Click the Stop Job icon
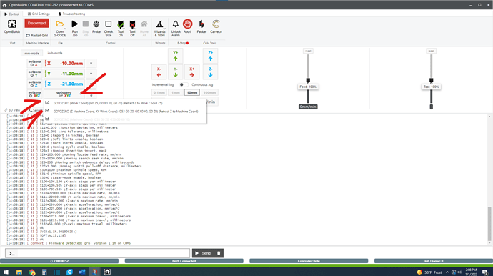The image size is (493, 276). tap(86, 24)
